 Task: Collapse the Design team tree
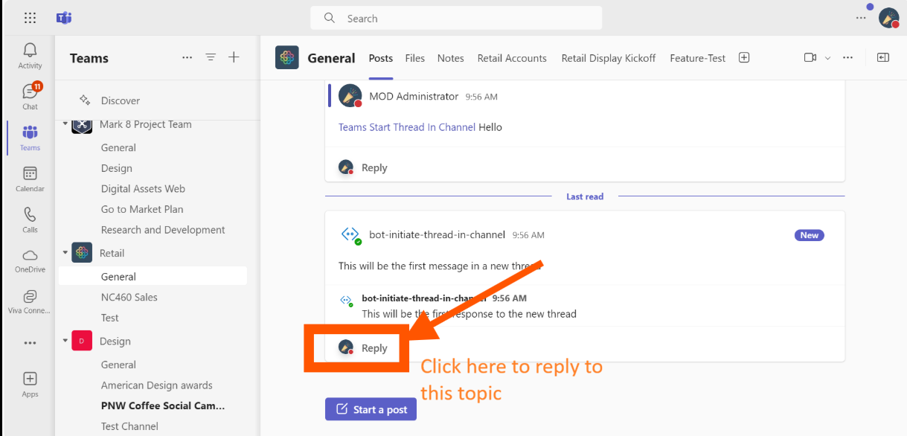point(65,341)
